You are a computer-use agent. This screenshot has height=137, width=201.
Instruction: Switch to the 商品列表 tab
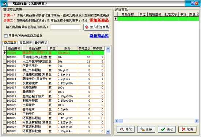26,43
